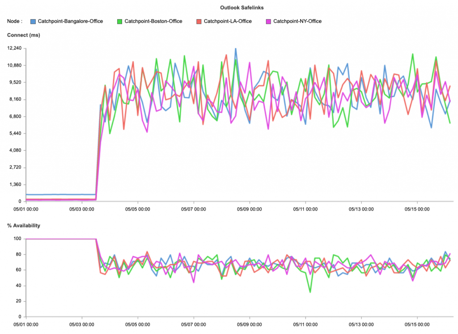Click the 12,240 y-axis value

click(14, 48)
